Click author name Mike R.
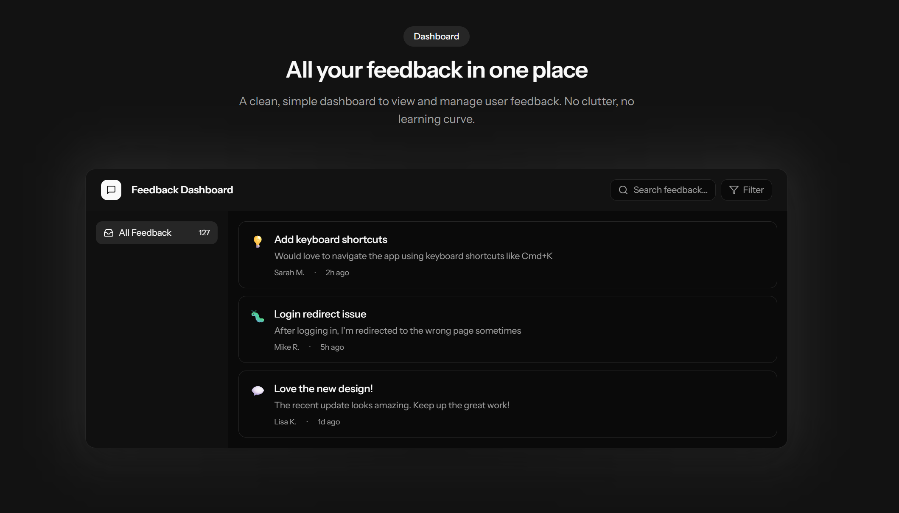Viewport: 899px width, 513px height. [x=286, y=347]
